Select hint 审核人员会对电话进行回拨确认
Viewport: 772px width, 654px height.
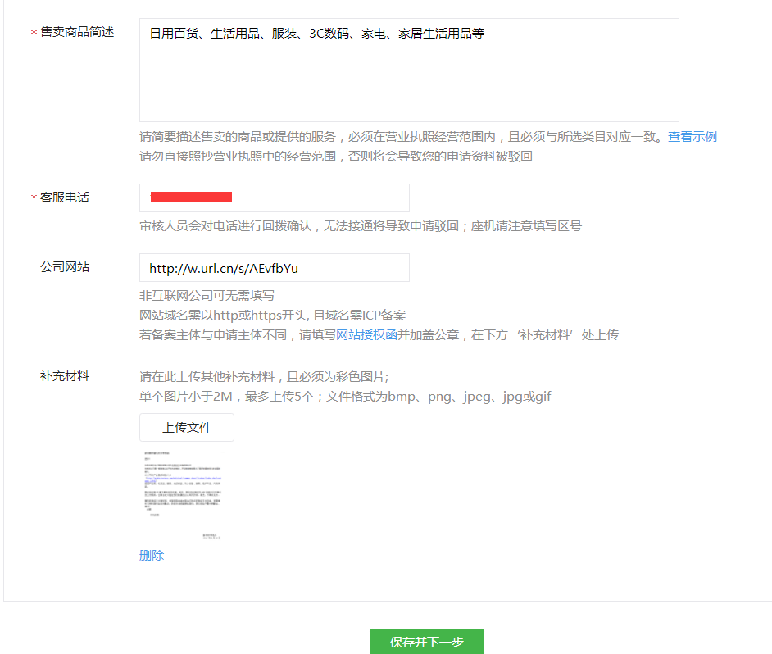225,226
